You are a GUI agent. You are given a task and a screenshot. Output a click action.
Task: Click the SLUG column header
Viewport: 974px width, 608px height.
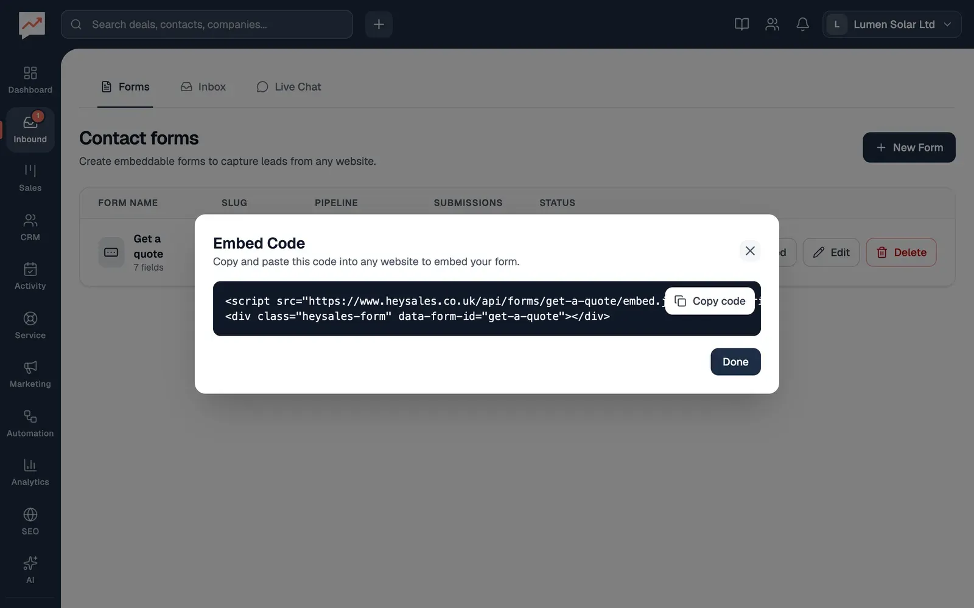(x=234, y=202)
